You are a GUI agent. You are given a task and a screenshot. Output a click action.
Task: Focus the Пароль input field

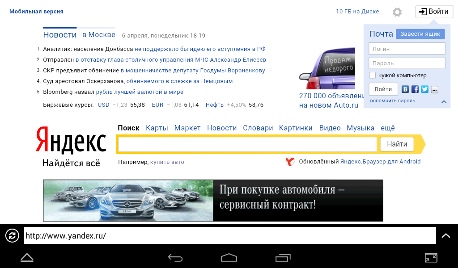click(407, 63)
